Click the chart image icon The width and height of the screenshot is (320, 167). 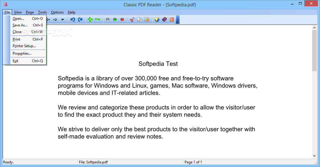pos(147,20)
